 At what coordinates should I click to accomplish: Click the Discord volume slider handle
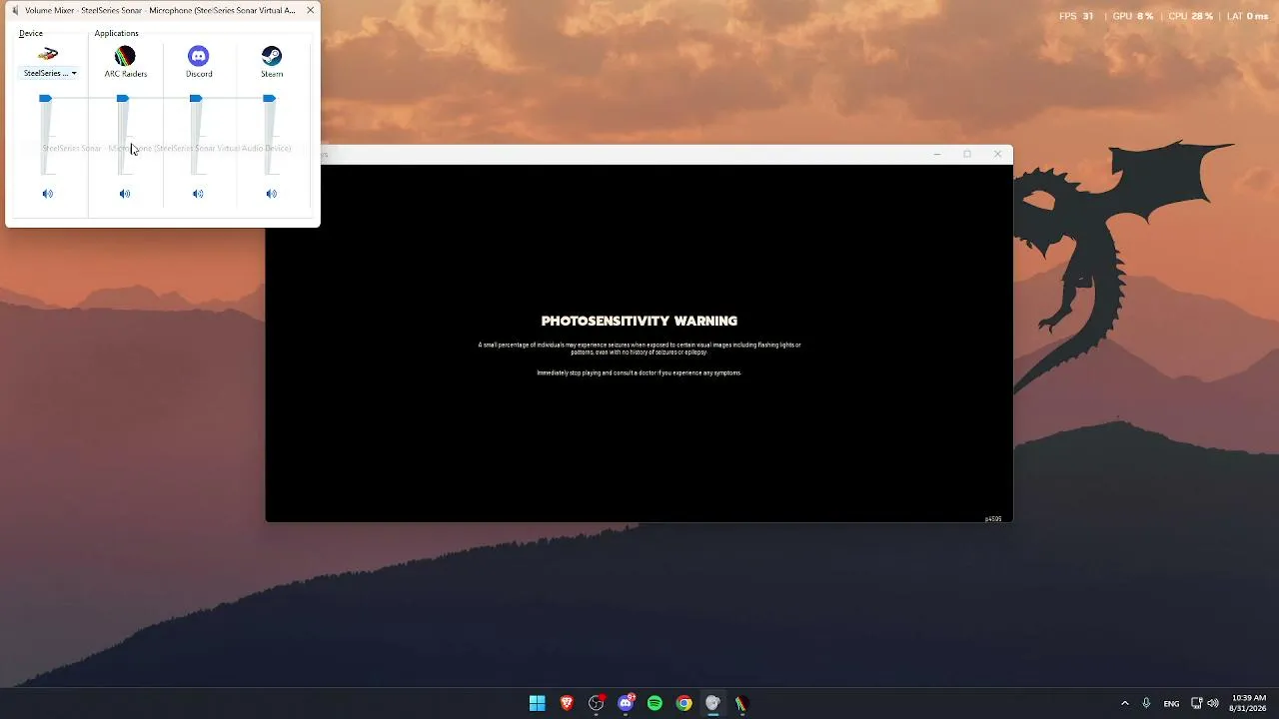point(196,98)
